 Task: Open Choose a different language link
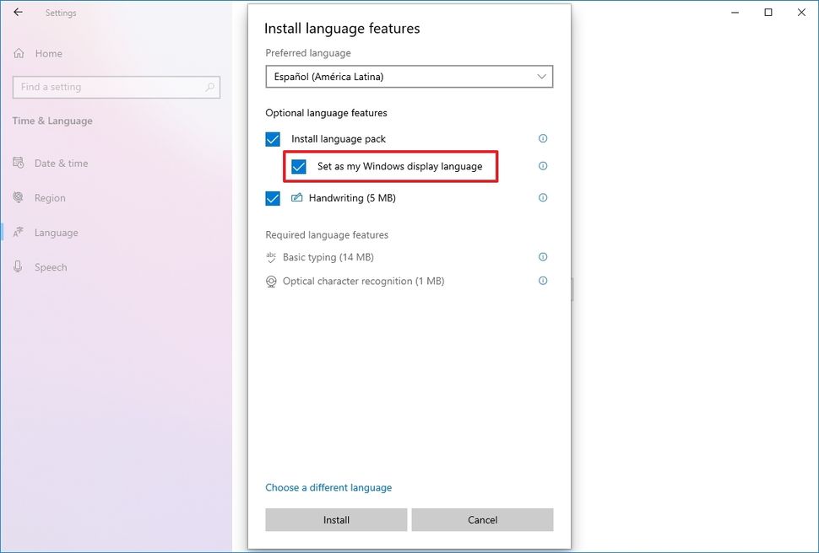point(328,487)
